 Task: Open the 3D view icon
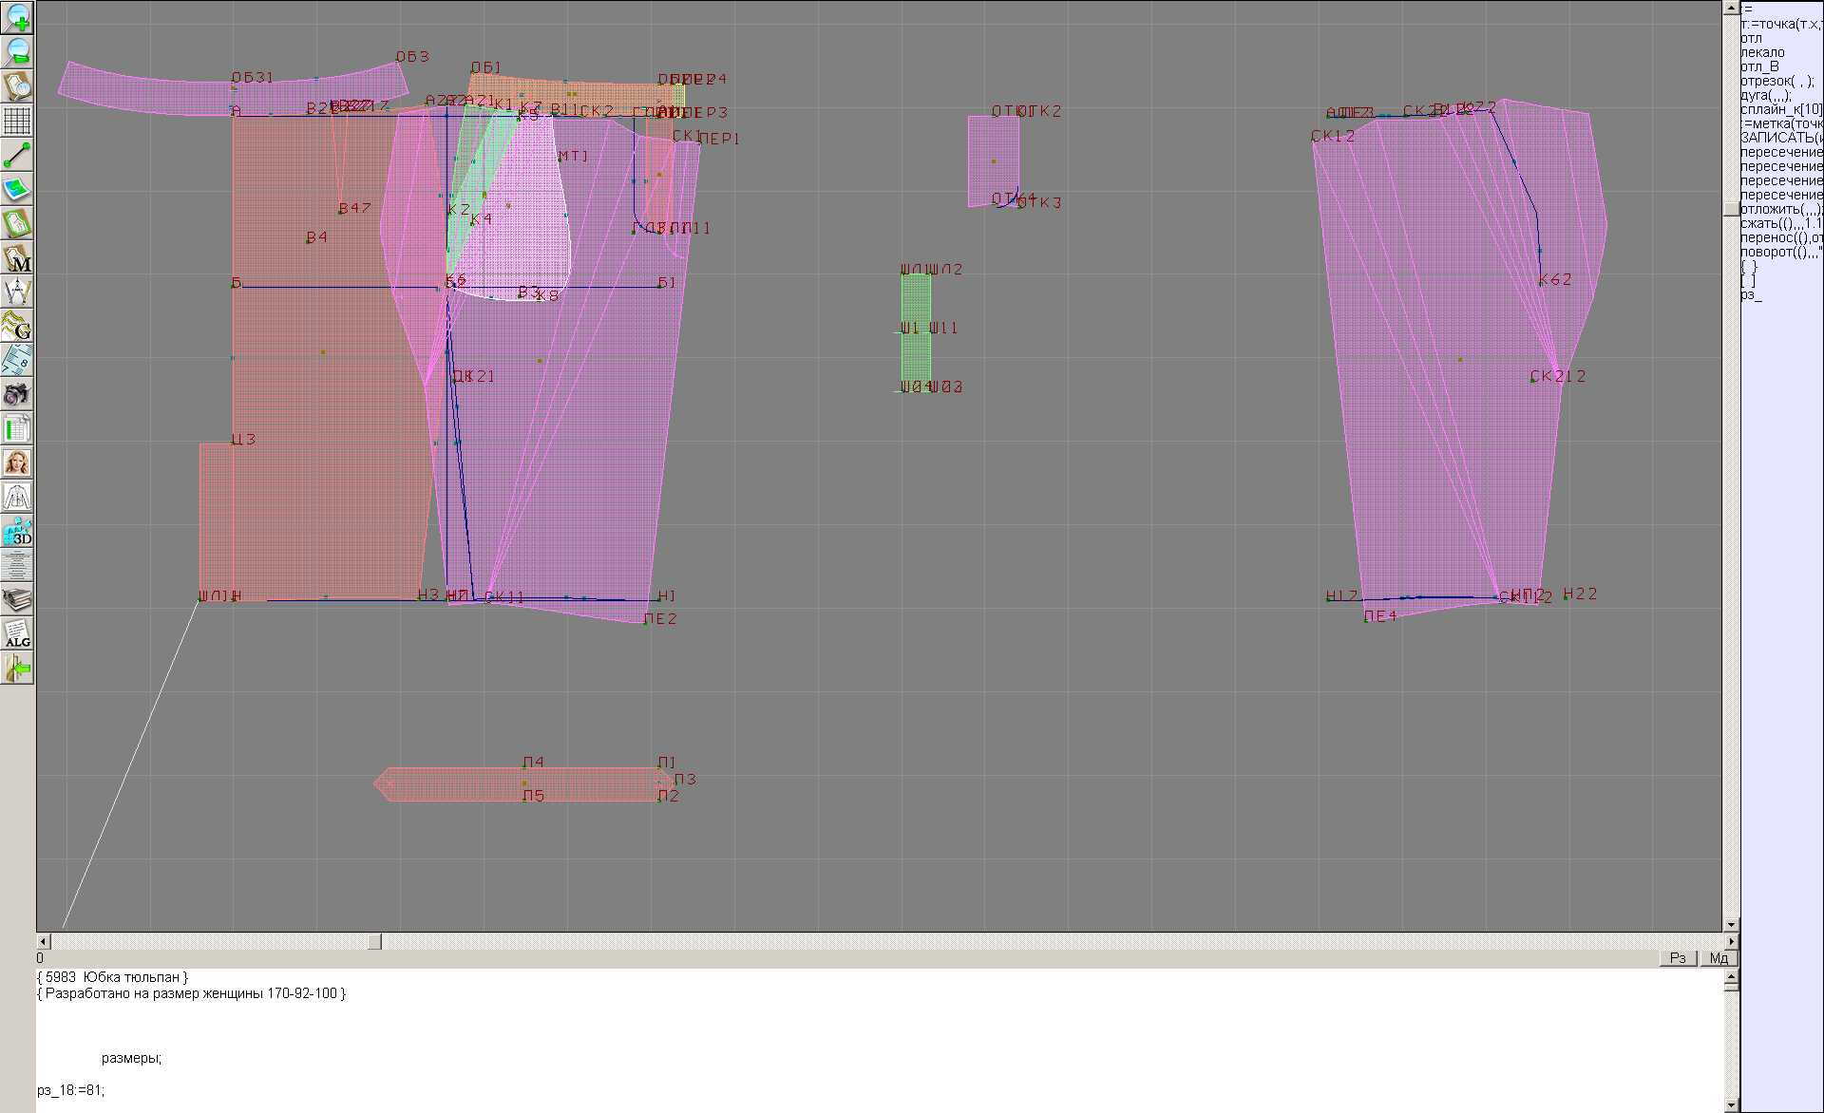17,531
